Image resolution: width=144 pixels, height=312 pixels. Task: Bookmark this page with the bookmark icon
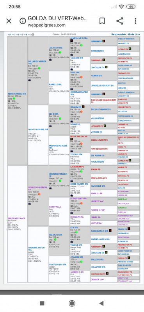click(x=102, y=21)
